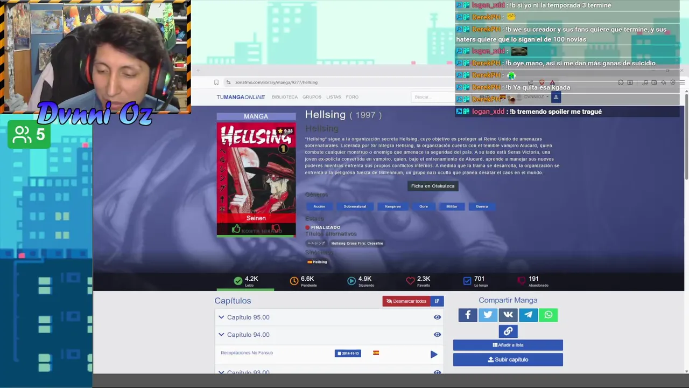689x388 pixels.
Task: Select the Militar genre tag
Action: pyautogui.click(x=452, y=206)
